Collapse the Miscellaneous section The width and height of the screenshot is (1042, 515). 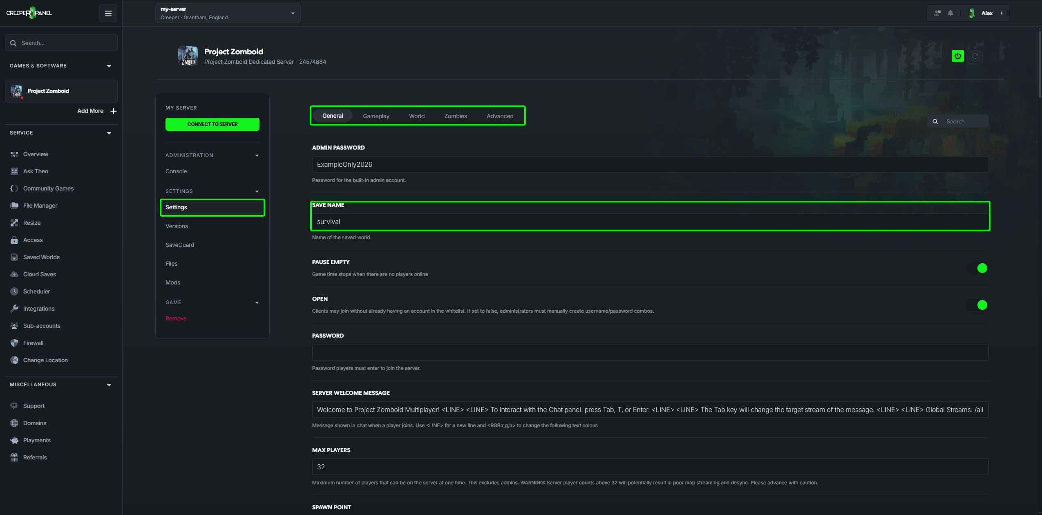click(109, 385)
